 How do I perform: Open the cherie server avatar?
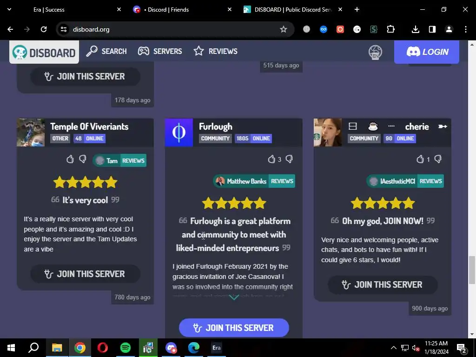tap(328, 132)
